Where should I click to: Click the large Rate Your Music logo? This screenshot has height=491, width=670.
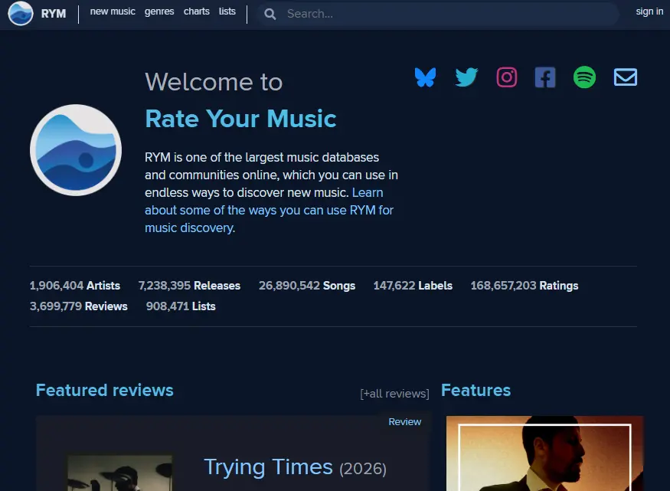click(76, 150)
